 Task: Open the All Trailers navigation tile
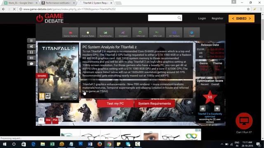174,32
